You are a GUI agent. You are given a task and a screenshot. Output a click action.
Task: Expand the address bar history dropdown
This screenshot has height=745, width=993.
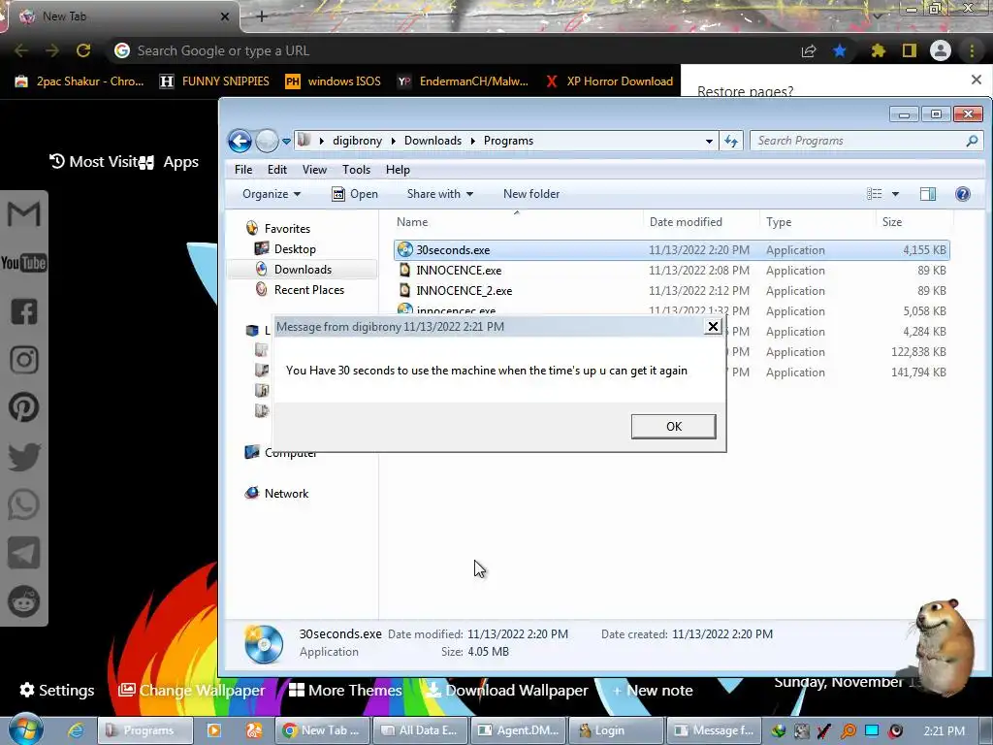coord(709,141)
